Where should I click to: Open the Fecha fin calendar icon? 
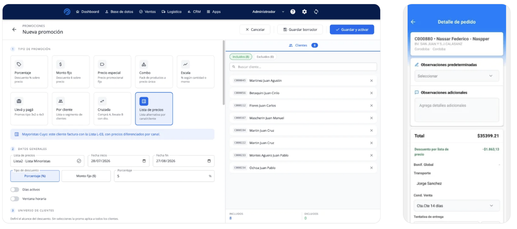coord(209,161)
